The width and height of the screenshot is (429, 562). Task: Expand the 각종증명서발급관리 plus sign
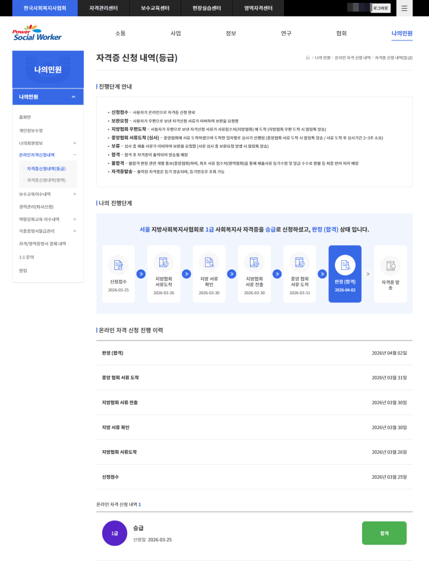point(75,231)
